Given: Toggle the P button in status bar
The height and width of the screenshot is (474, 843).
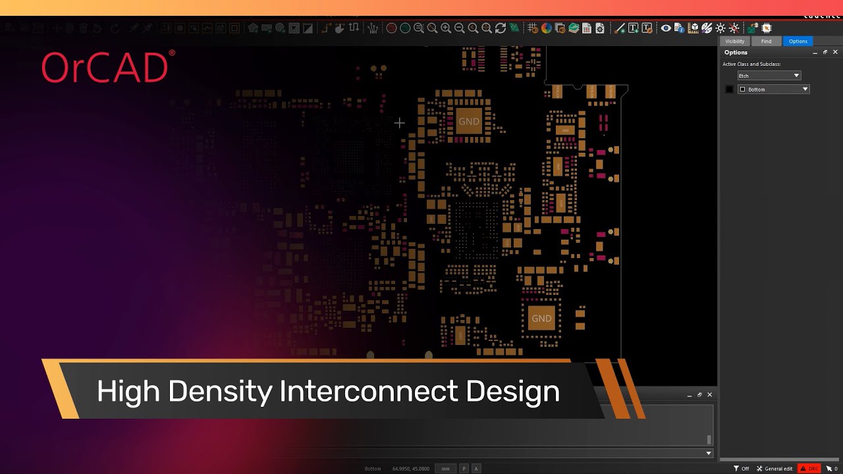Looking at the screenshot, I should pyautogui.click(x=464, y=469).
